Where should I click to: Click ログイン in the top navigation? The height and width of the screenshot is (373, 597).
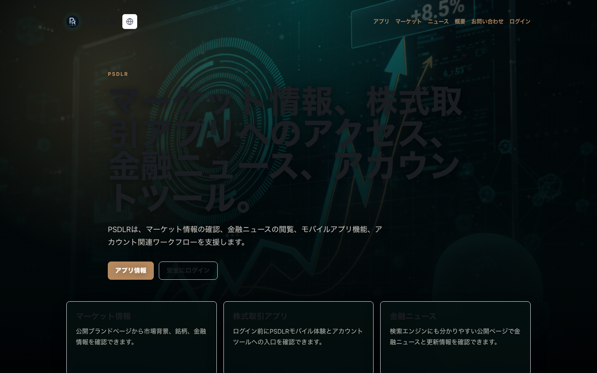coord(520,22)
